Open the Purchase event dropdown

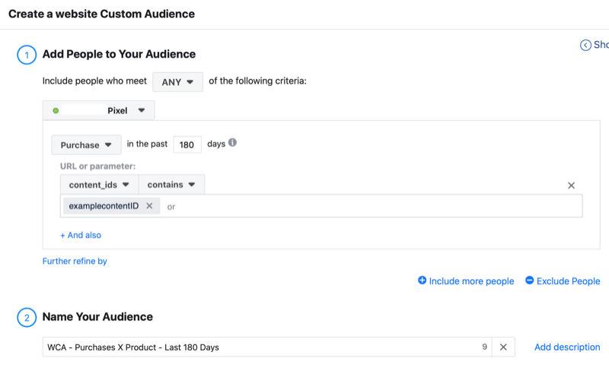(86, 144)
